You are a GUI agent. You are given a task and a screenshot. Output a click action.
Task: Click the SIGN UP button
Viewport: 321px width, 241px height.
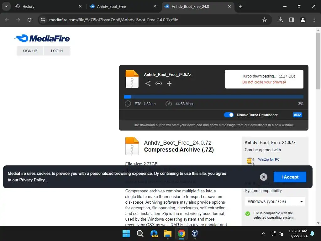(30, 51)
